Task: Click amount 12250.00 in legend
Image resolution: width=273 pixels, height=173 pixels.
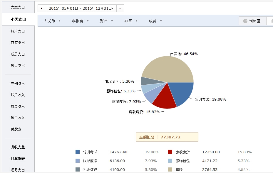Action: [x=211, y=152]
